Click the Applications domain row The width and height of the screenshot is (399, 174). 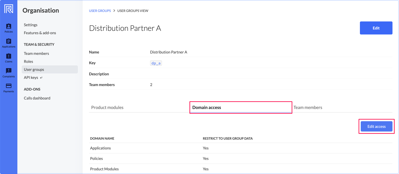(241, 148)
